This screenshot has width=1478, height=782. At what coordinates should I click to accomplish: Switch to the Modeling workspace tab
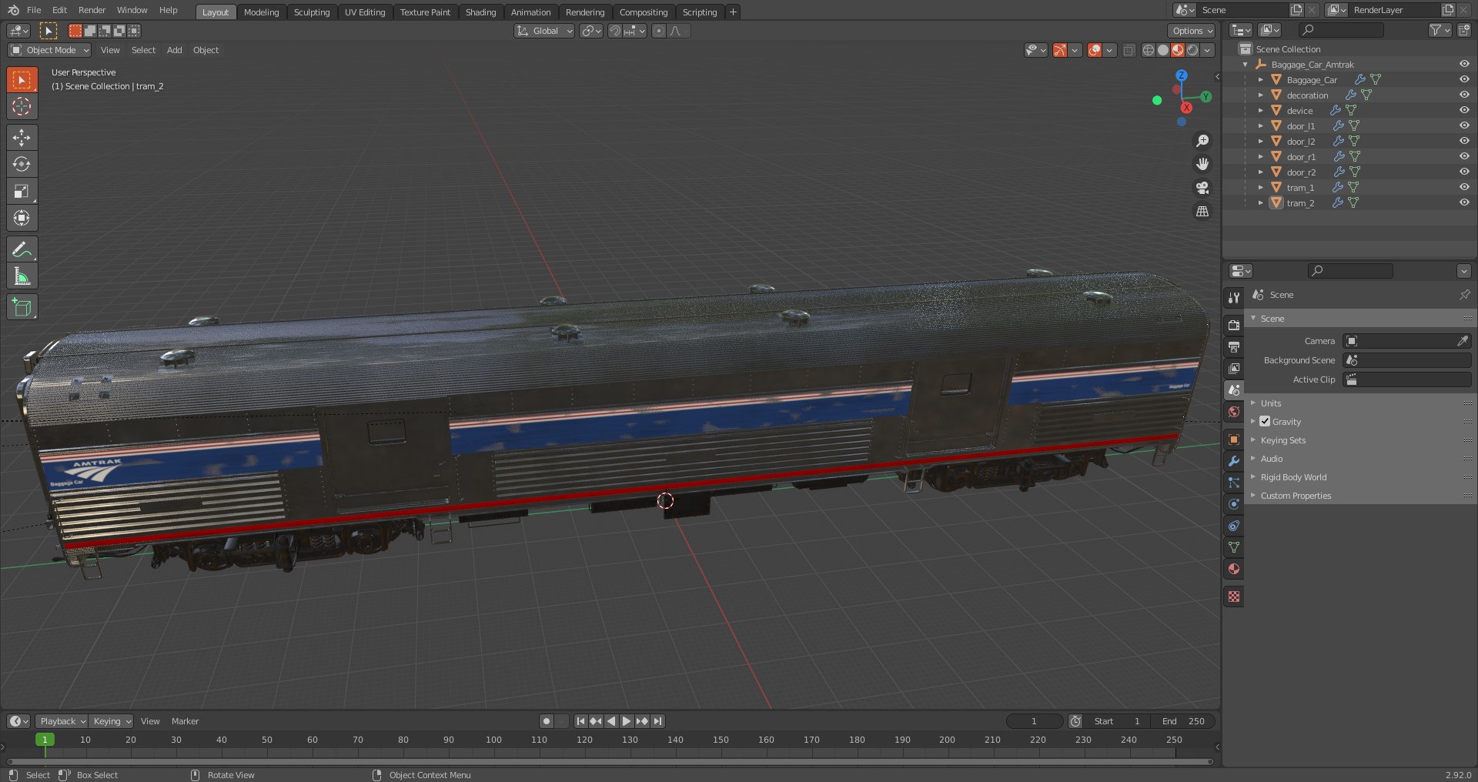(261, 12)
